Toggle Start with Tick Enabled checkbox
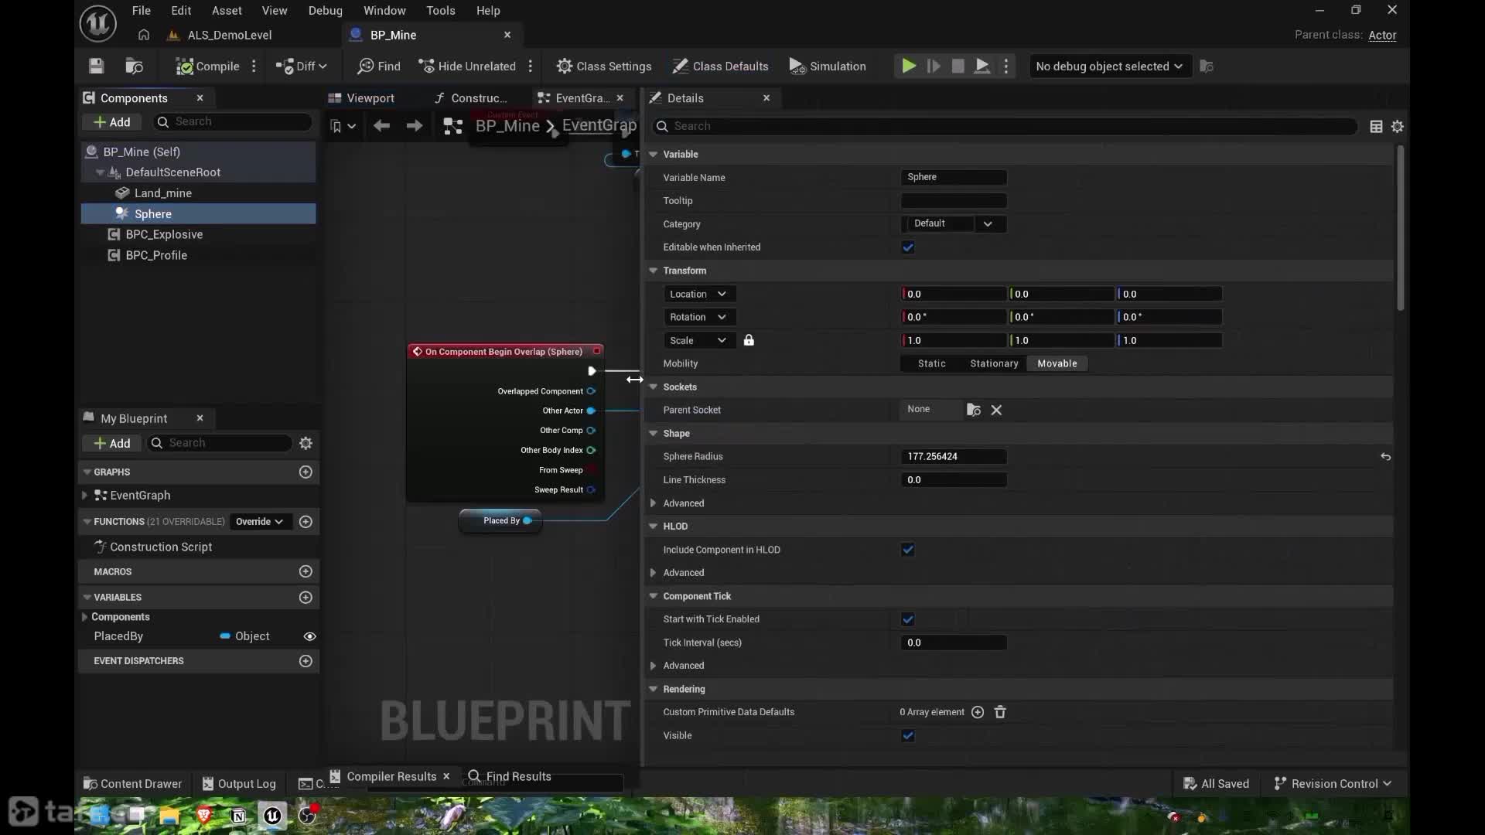The image size is (1485, 835). coord(908,619)
